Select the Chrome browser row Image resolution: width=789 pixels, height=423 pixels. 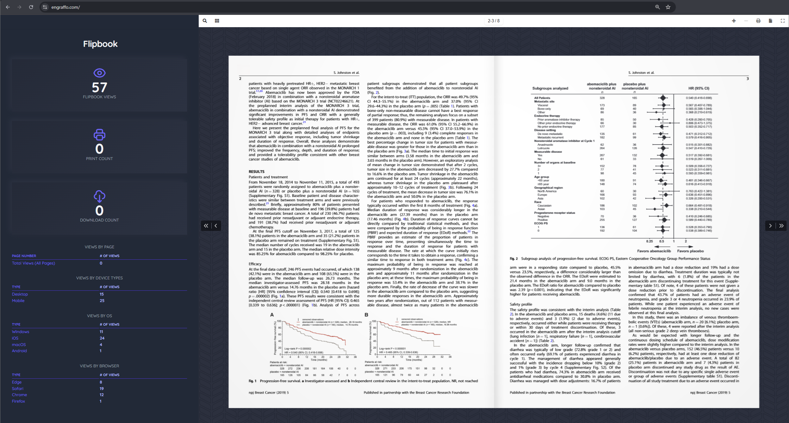[x=99, y=395]
